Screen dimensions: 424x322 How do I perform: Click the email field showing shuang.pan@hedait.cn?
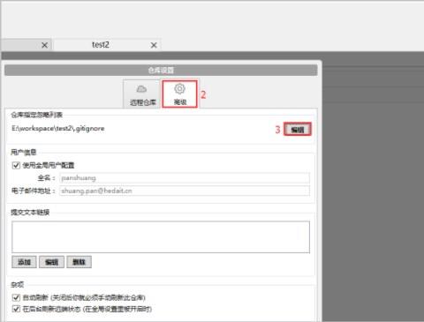coord(185,191)
